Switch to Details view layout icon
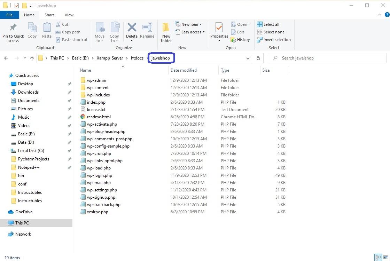 tap(378, 258)
